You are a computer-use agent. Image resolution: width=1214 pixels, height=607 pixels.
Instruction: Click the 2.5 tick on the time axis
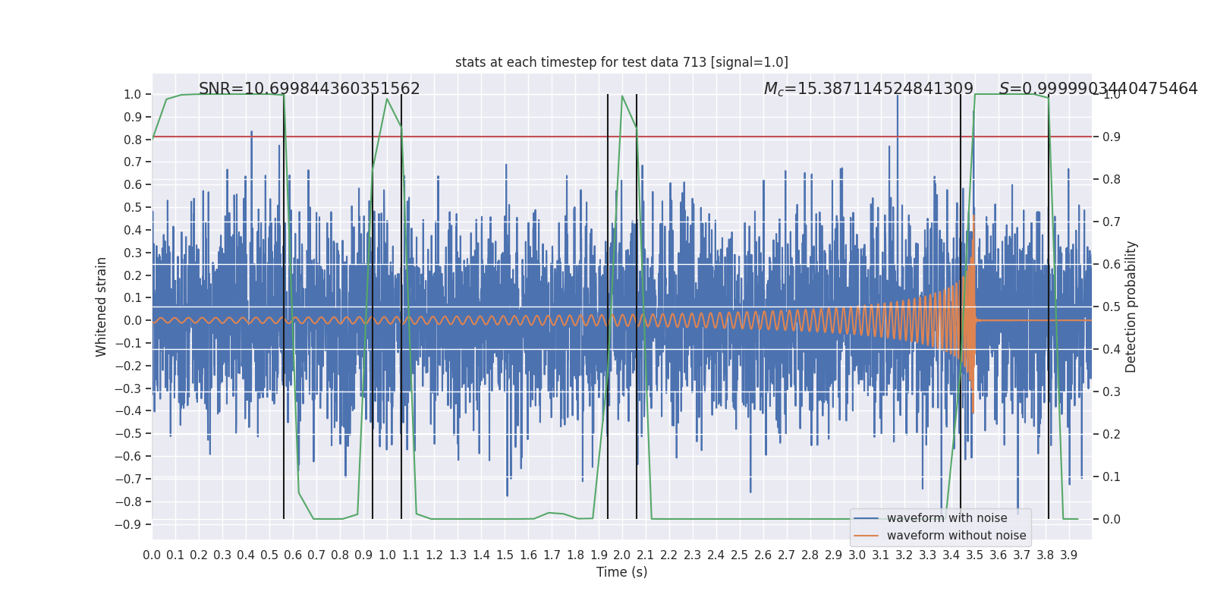[739, 555]
